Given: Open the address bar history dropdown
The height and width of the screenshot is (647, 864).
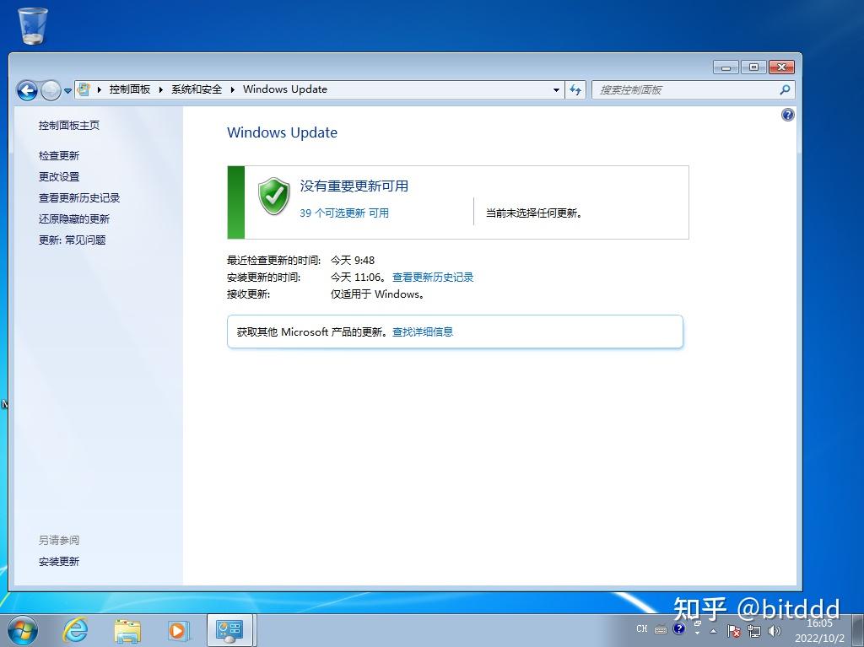Looking at the screenshot, I should pos(556,89).
